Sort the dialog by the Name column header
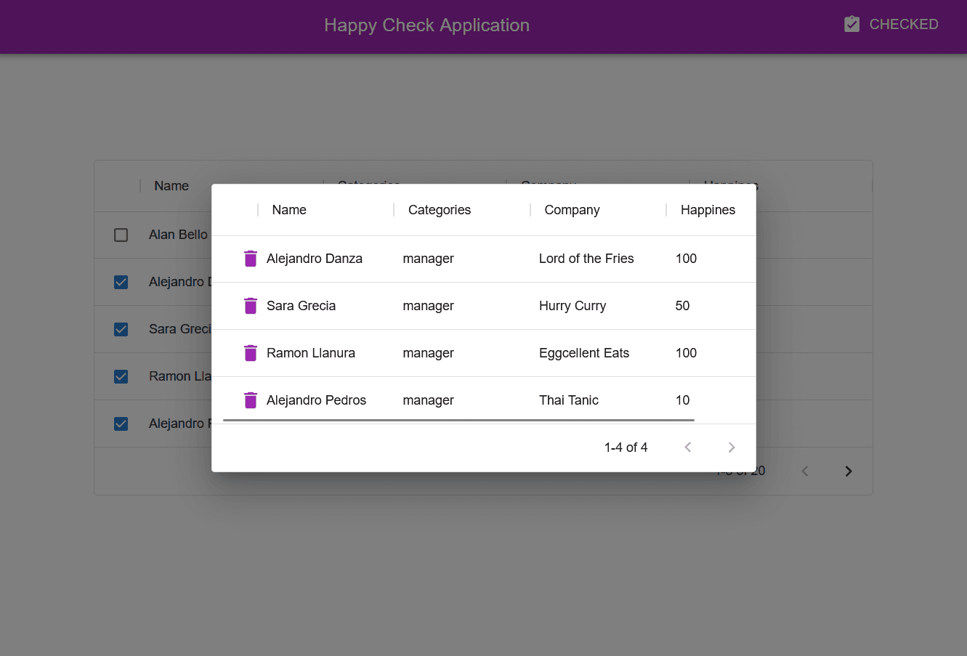 (289, 210)
